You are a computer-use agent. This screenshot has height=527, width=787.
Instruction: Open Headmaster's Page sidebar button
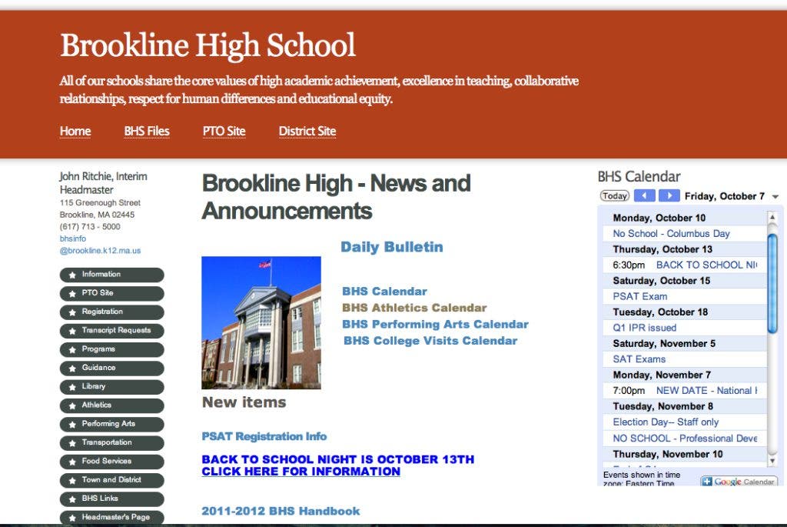click(x=112, y=518)
